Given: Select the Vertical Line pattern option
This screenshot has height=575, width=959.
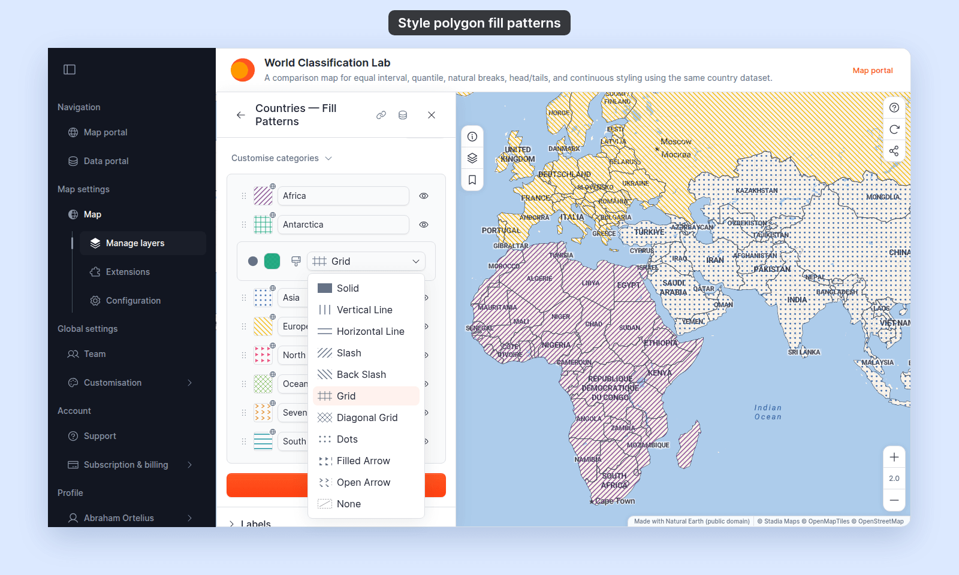Looking at the screenshot, I should 366,310.
